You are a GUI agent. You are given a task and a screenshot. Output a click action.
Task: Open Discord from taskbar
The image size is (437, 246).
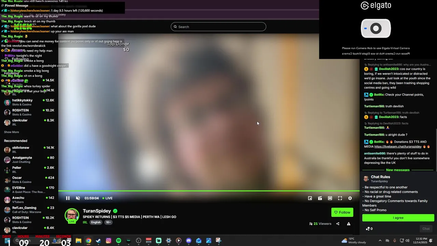tap(188, 241)
